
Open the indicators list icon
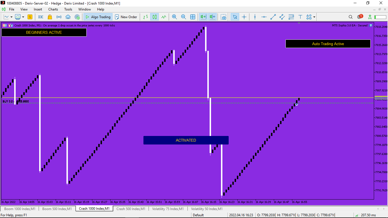click(x=18, y=17)
